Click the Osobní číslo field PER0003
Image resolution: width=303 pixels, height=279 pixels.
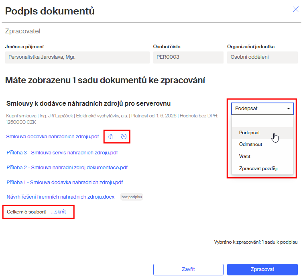pos(188,57)
